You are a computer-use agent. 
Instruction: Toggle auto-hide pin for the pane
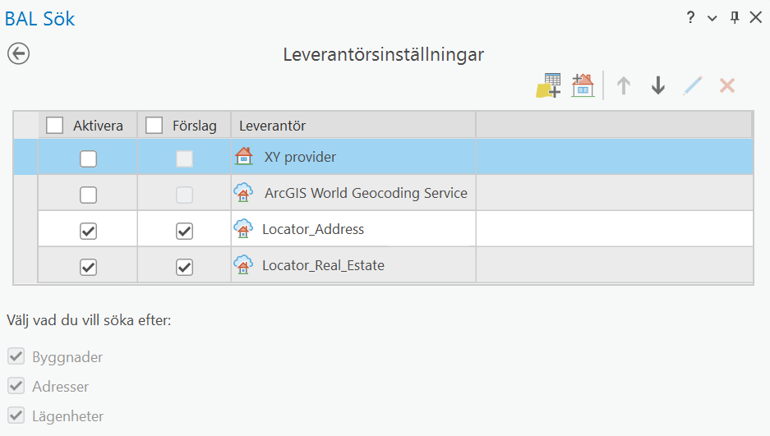[735, 17]
